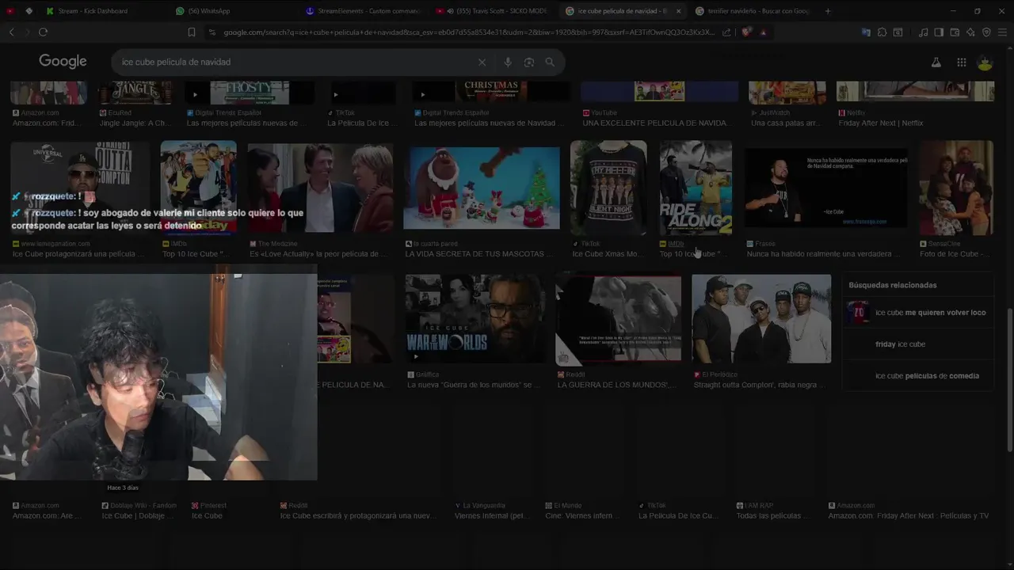Open 'Friday After Next | Netflix' result
Image resolution: width=1014 pixels, height=570 pixels.
[880, 123]
